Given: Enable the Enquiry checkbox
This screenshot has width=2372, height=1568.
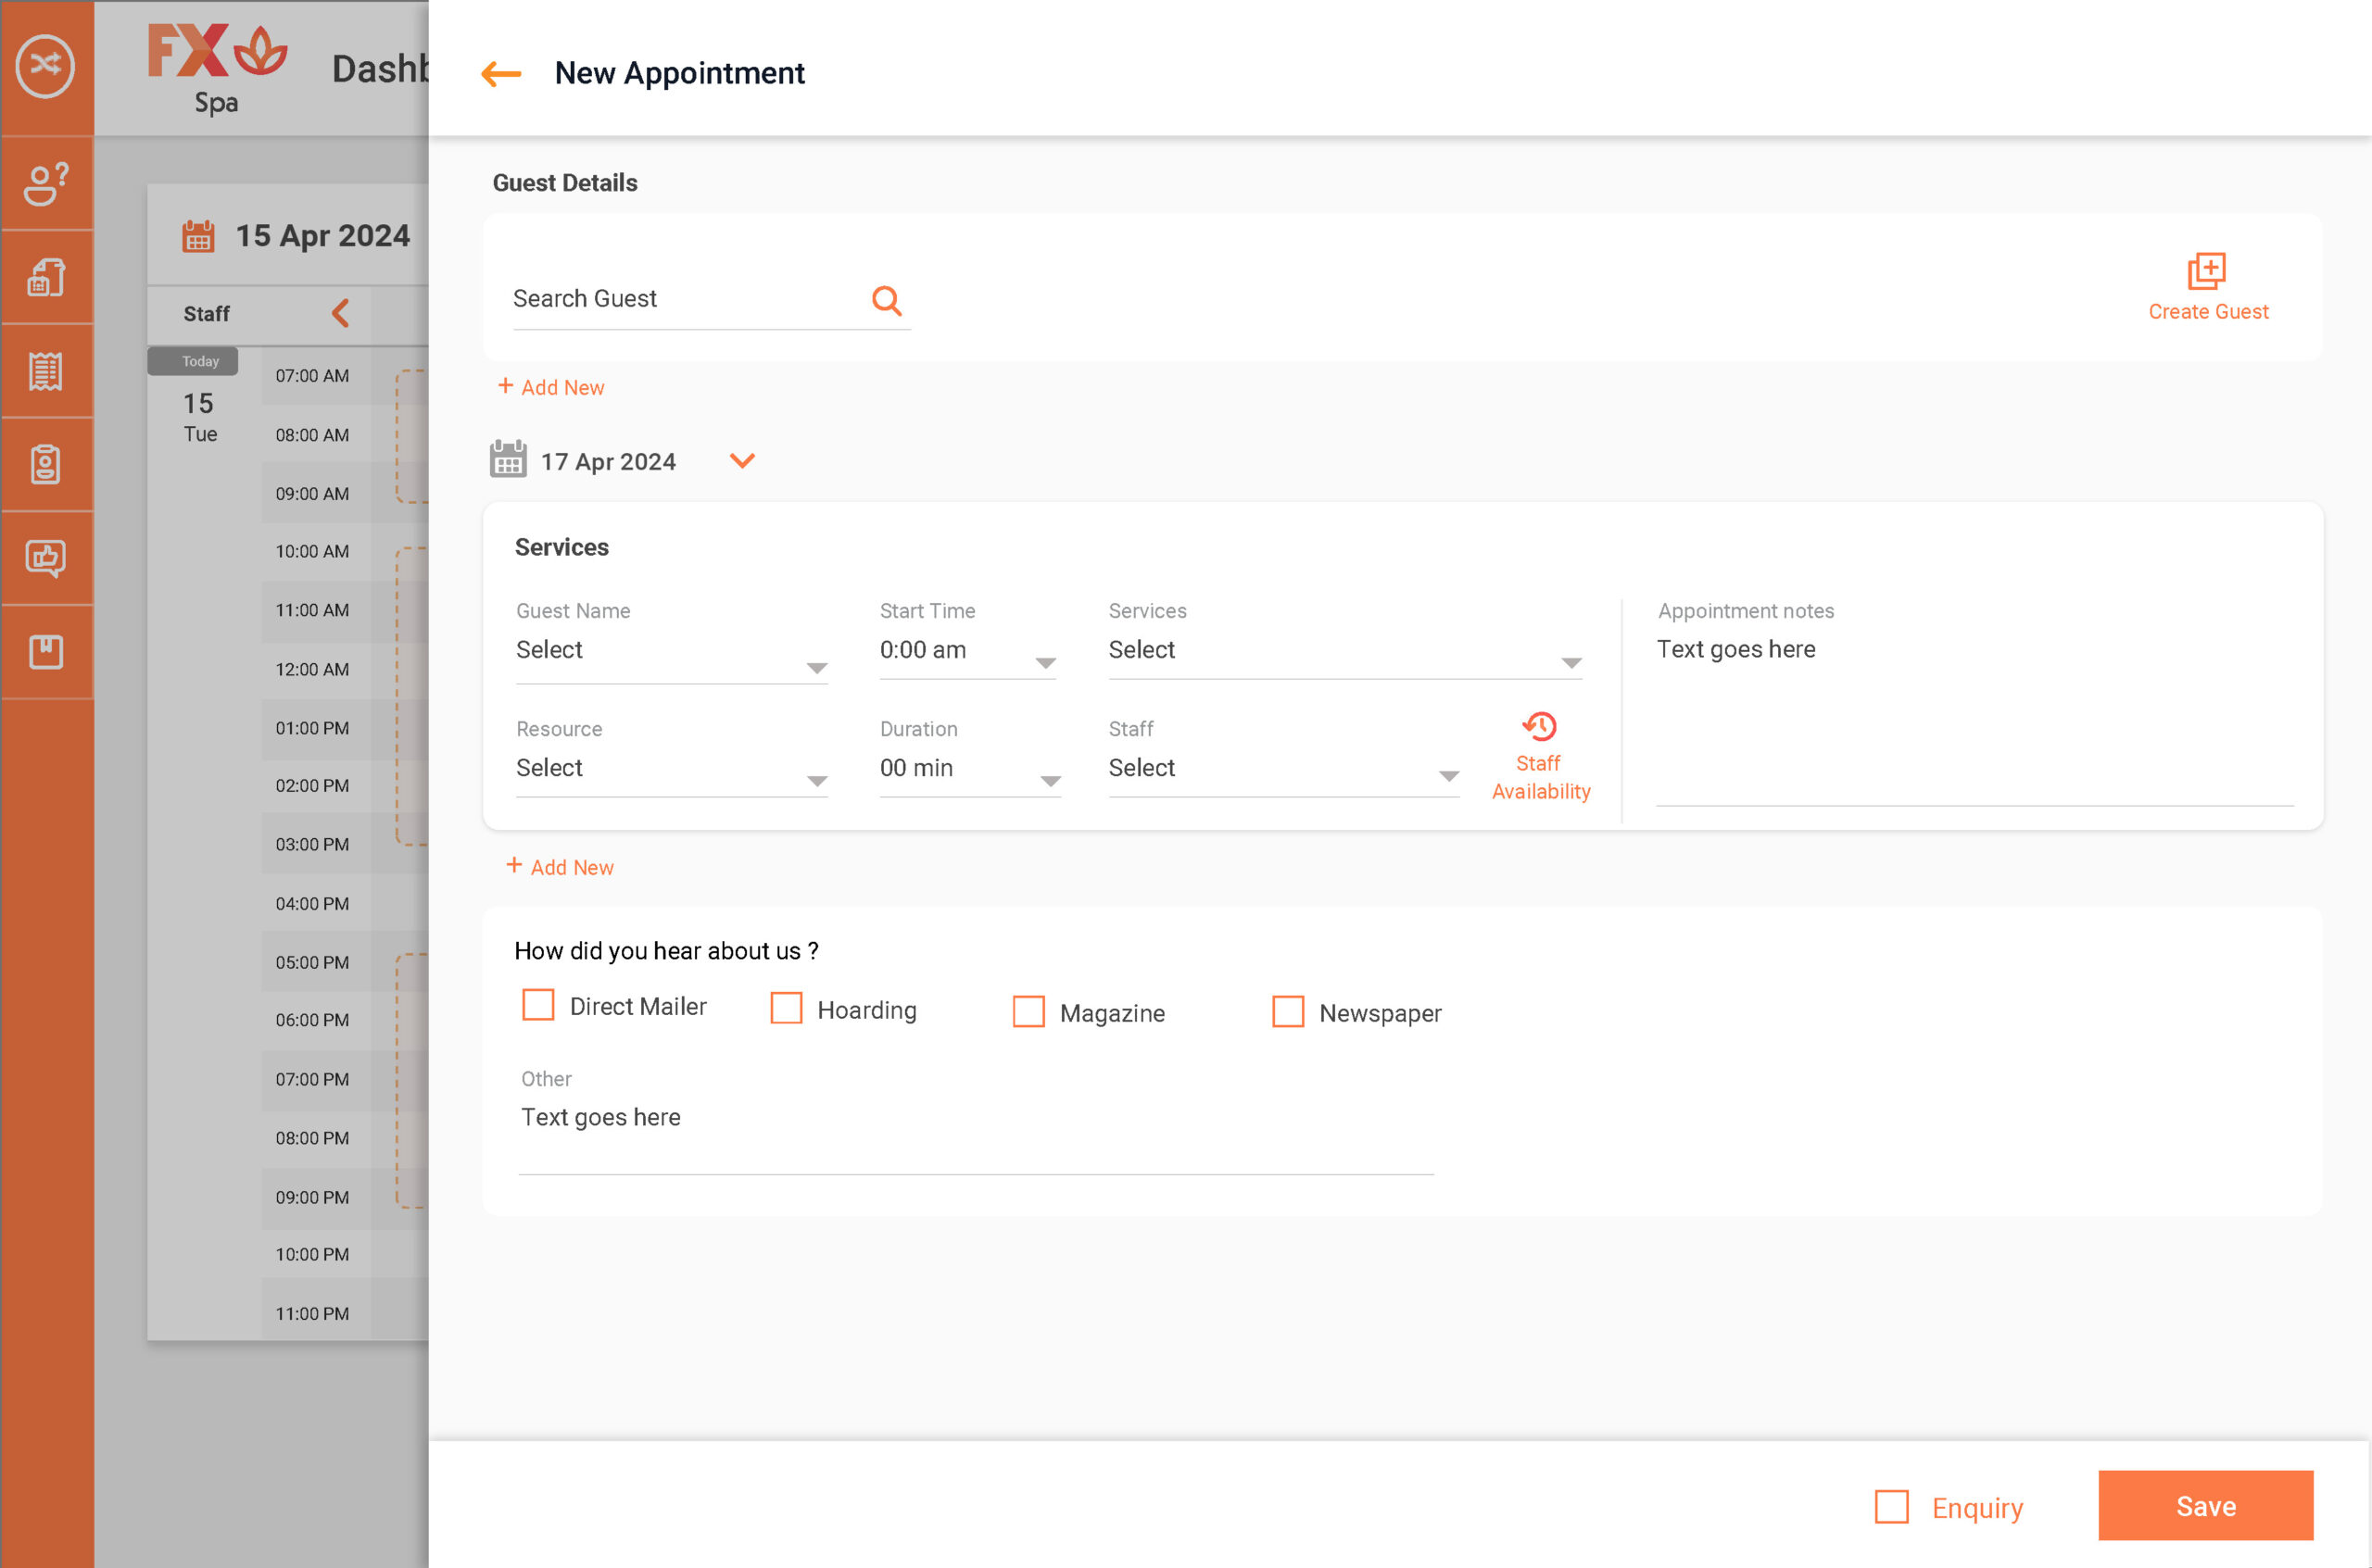Looking at the screenshot, I should point(1891,1507).
